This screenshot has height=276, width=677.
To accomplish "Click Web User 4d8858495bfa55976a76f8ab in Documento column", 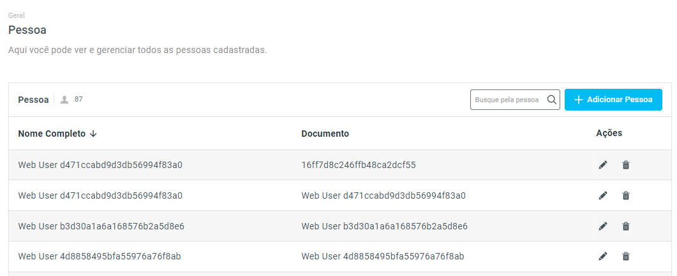I will 382,257.
